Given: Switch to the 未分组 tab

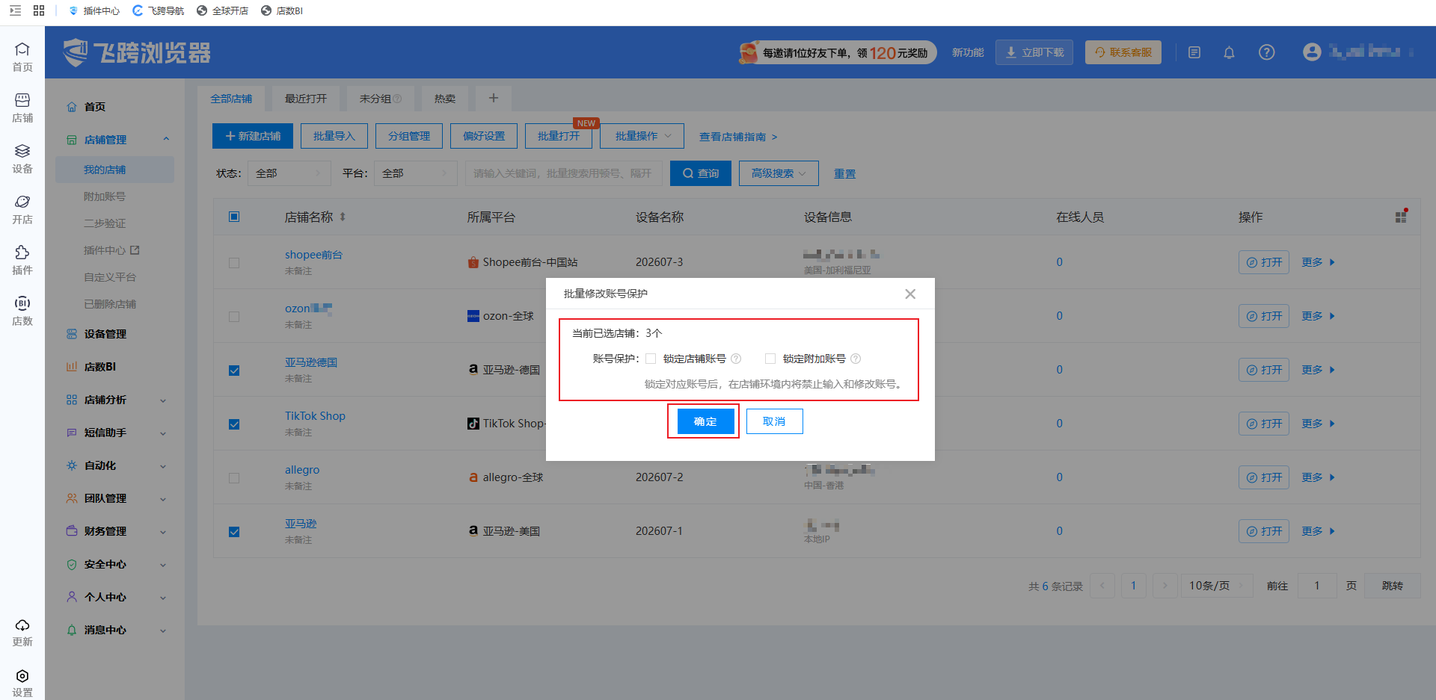Looking at the screenshot, I should coord(381,99).
